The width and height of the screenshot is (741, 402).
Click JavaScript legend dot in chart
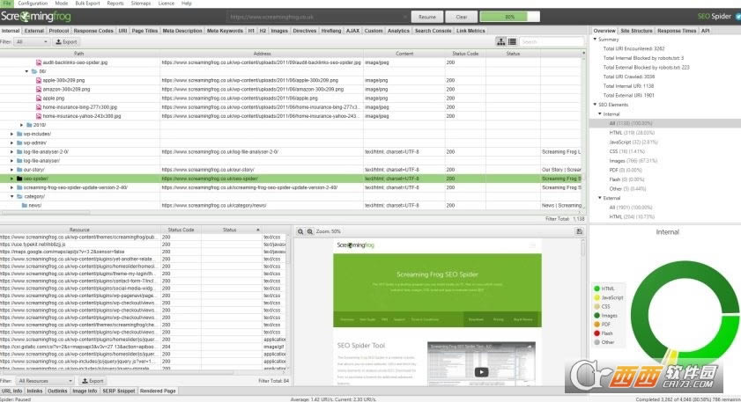pyautogui.click(x=597, y=297)
